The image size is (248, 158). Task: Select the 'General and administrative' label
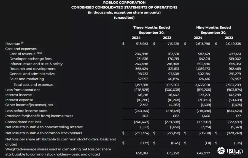tap(32, 74)
